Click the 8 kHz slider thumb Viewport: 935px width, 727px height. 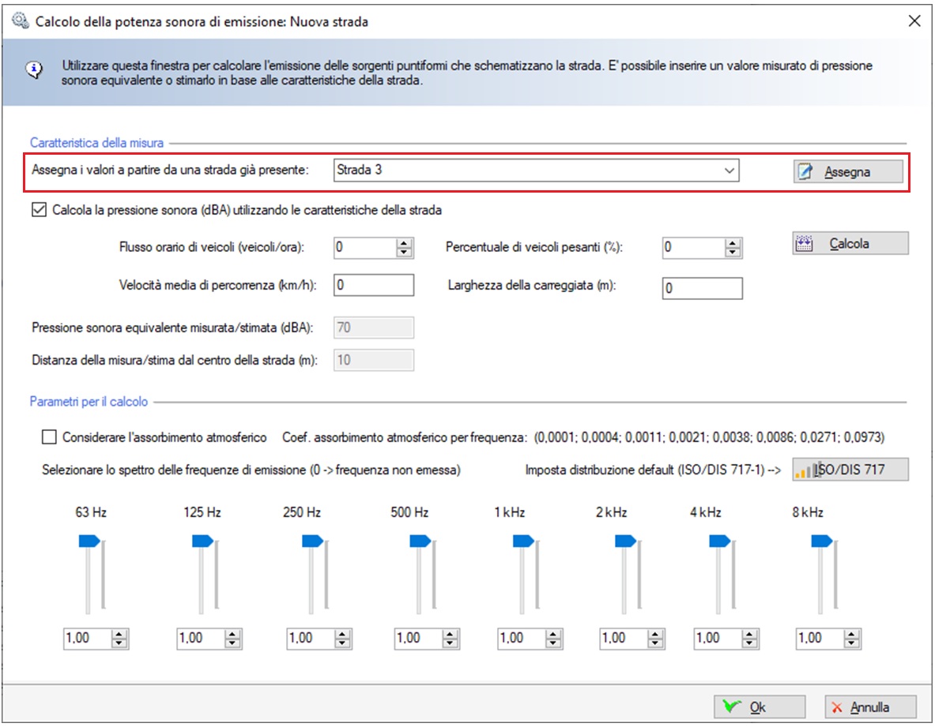(x=822, y=541)
